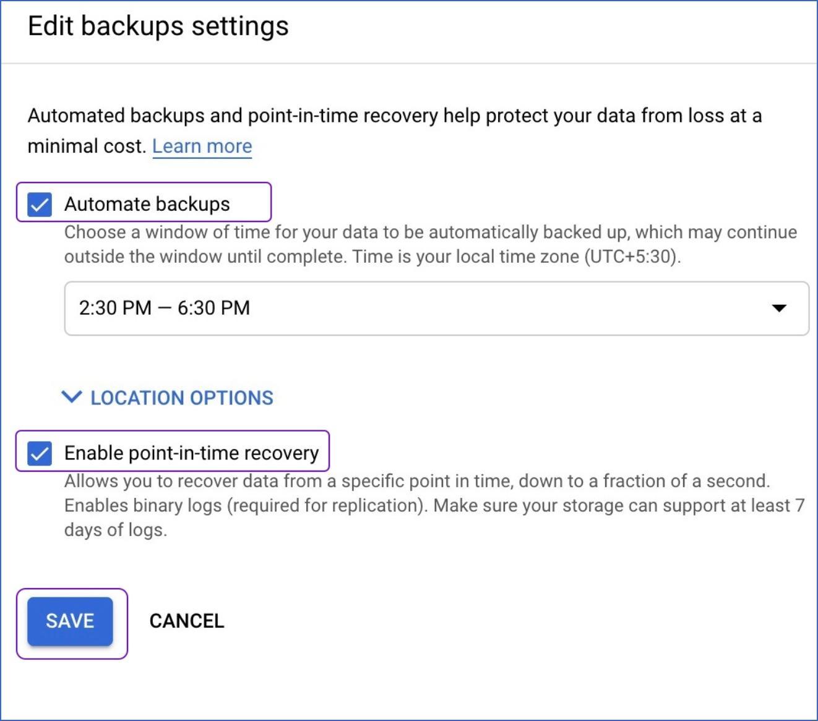818x721 pixels.
Task: Click the 'Allows you to recover data' description
Action: [416, 481]
